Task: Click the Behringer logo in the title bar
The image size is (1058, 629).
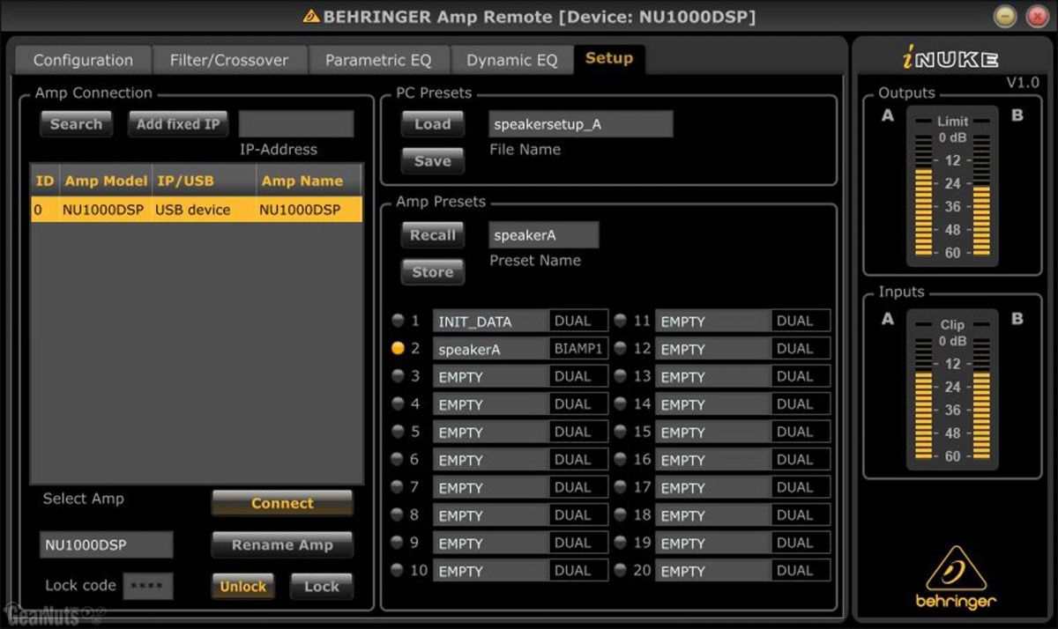Action: pyautogui.click(x=311, y=16)
